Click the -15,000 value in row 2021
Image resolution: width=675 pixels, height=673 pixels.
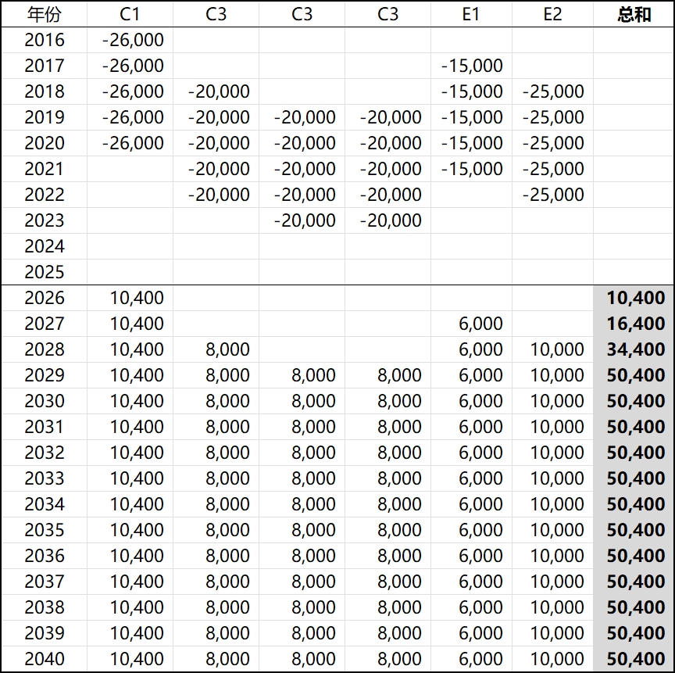(x=472, y=169)
